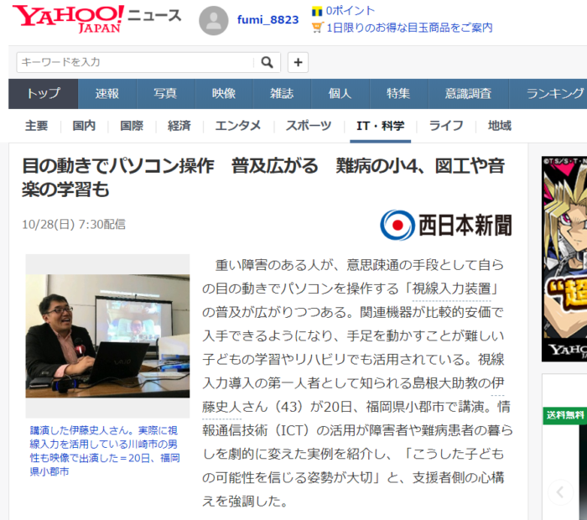Switch to the 速報 tab
The width and height of the screenshot is (587, 520).
[106, 94]
